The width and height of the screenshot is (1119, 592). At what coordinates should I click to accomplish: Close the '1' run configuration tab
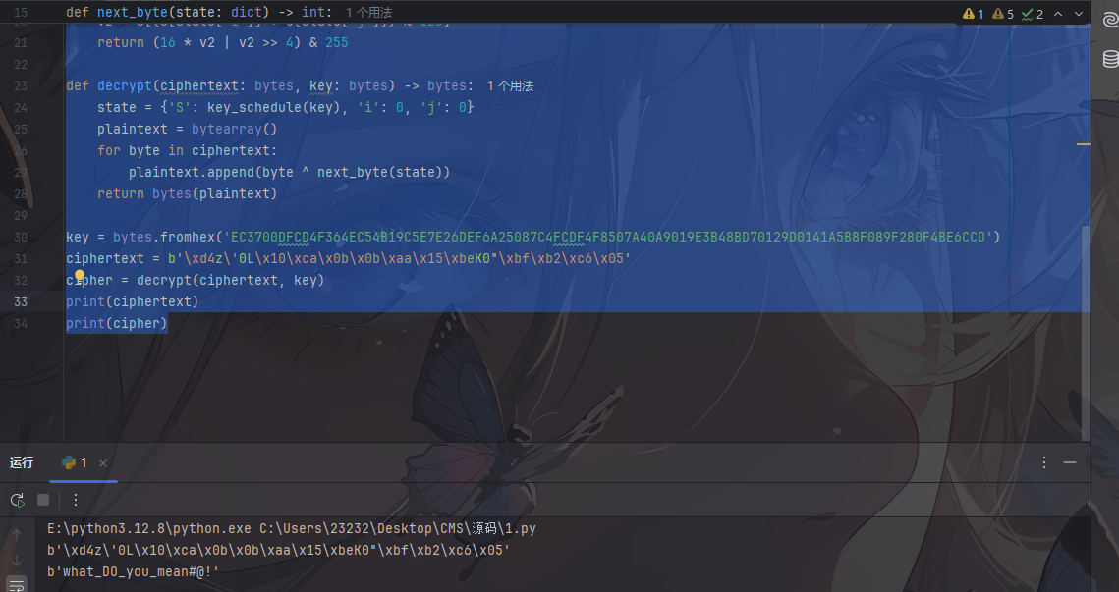coord(103,463)
